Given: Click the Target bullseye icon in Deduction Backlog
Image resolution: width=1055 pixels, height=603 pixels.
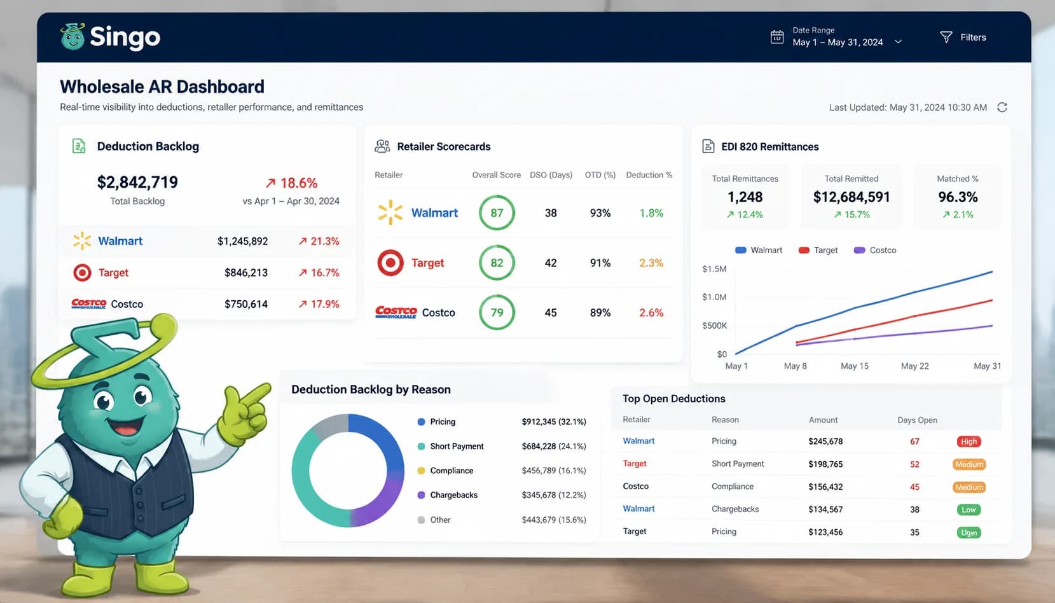Looking at the screenshot, I should 82,273.
